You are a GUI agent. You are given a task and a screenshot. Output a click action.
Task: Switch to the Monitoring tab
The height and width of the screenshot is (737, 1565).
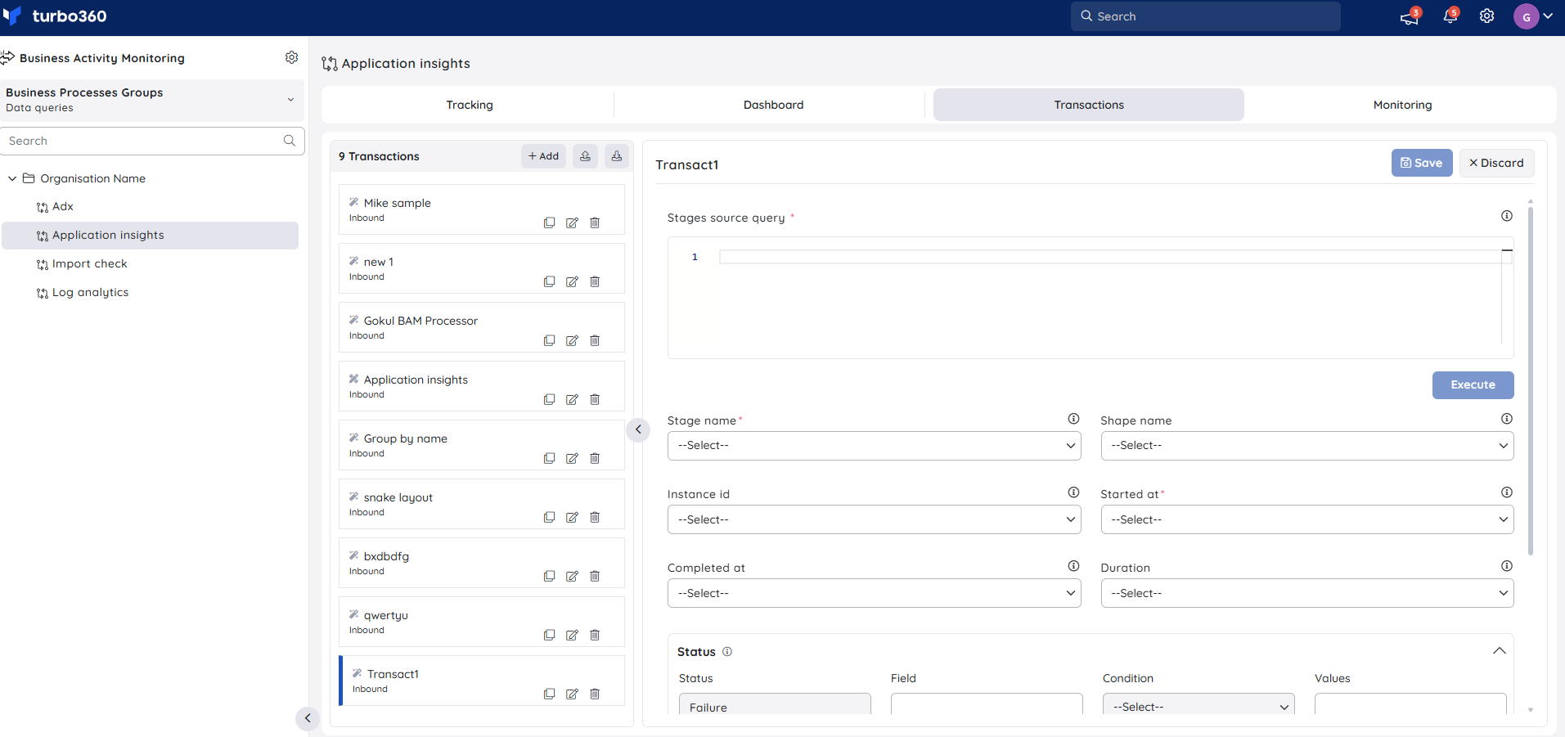tap(1402, 105)
